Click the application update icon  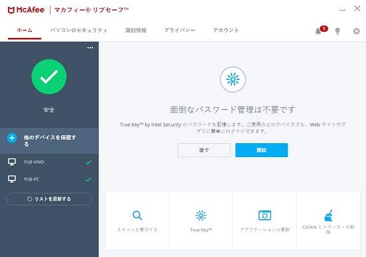click(265, 216)
